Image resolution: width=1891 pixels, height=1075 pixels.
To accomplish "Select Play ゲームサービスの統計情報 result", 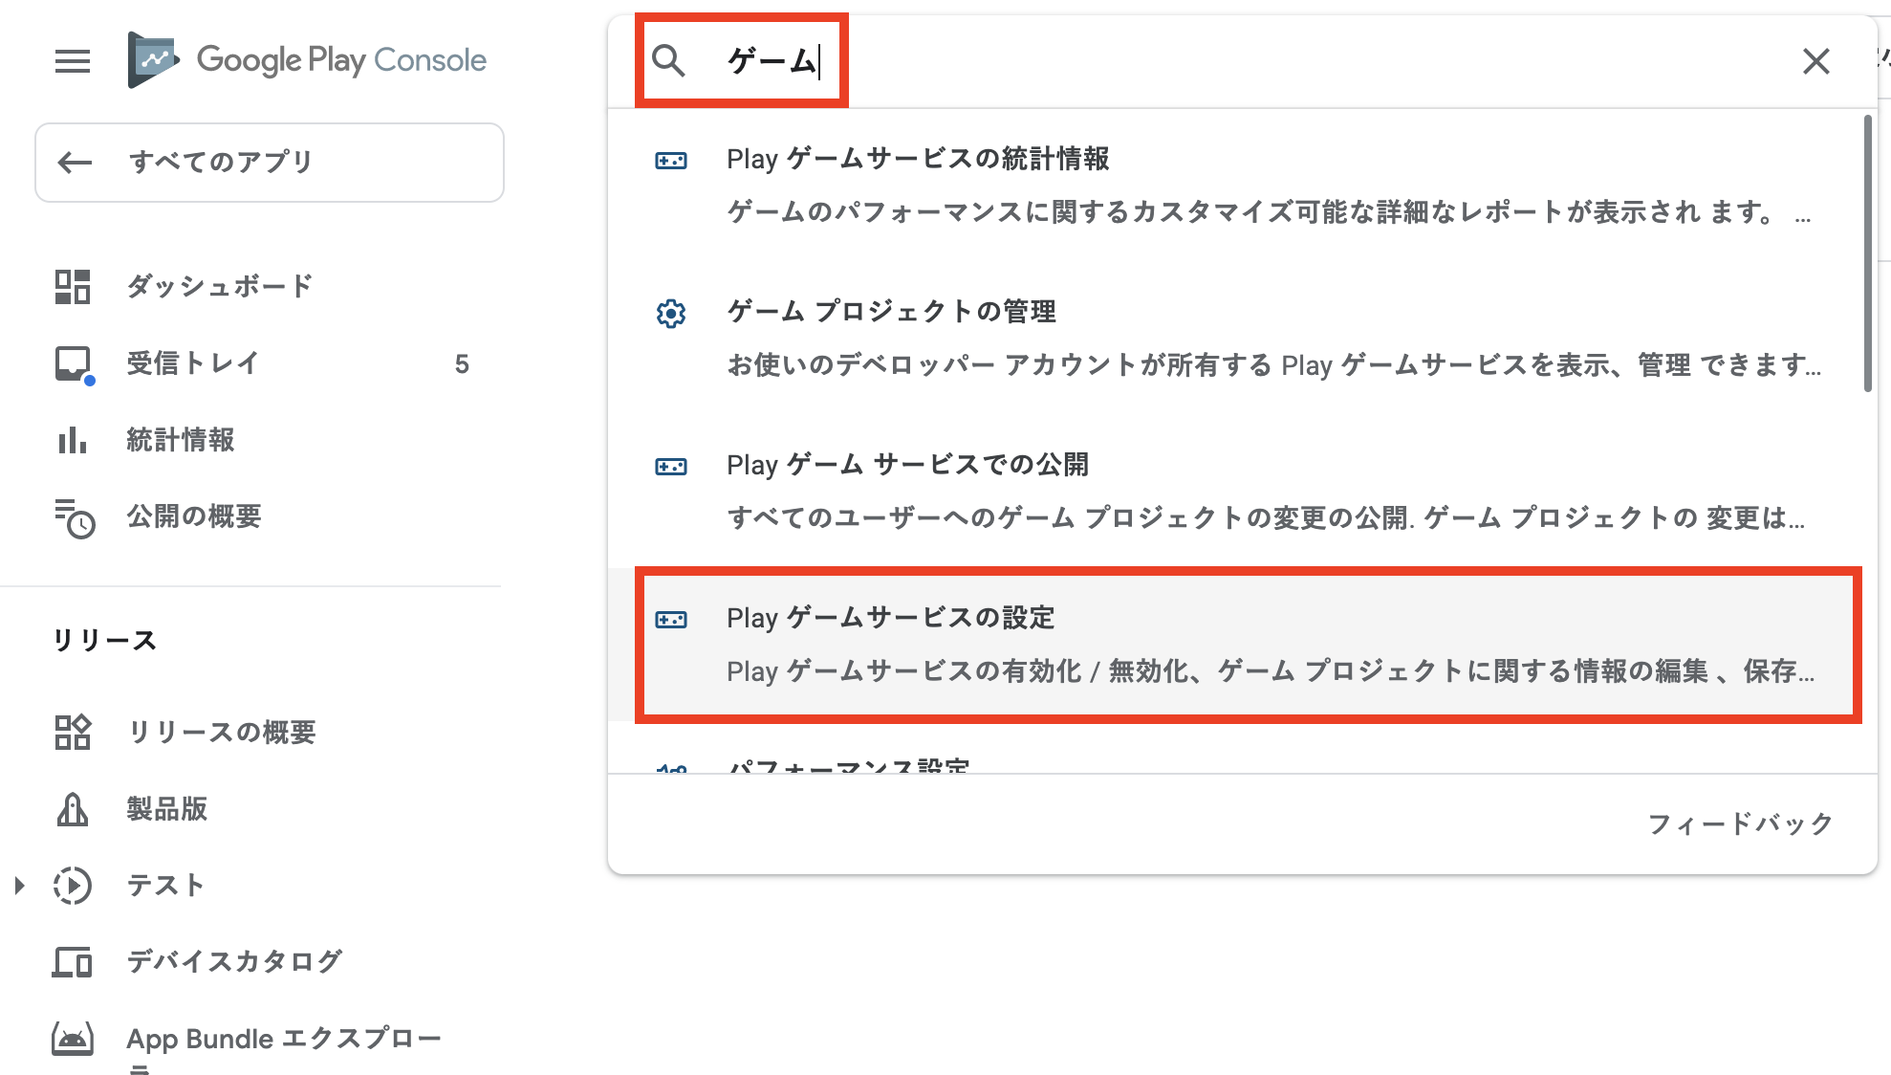I will point(1243,185).
